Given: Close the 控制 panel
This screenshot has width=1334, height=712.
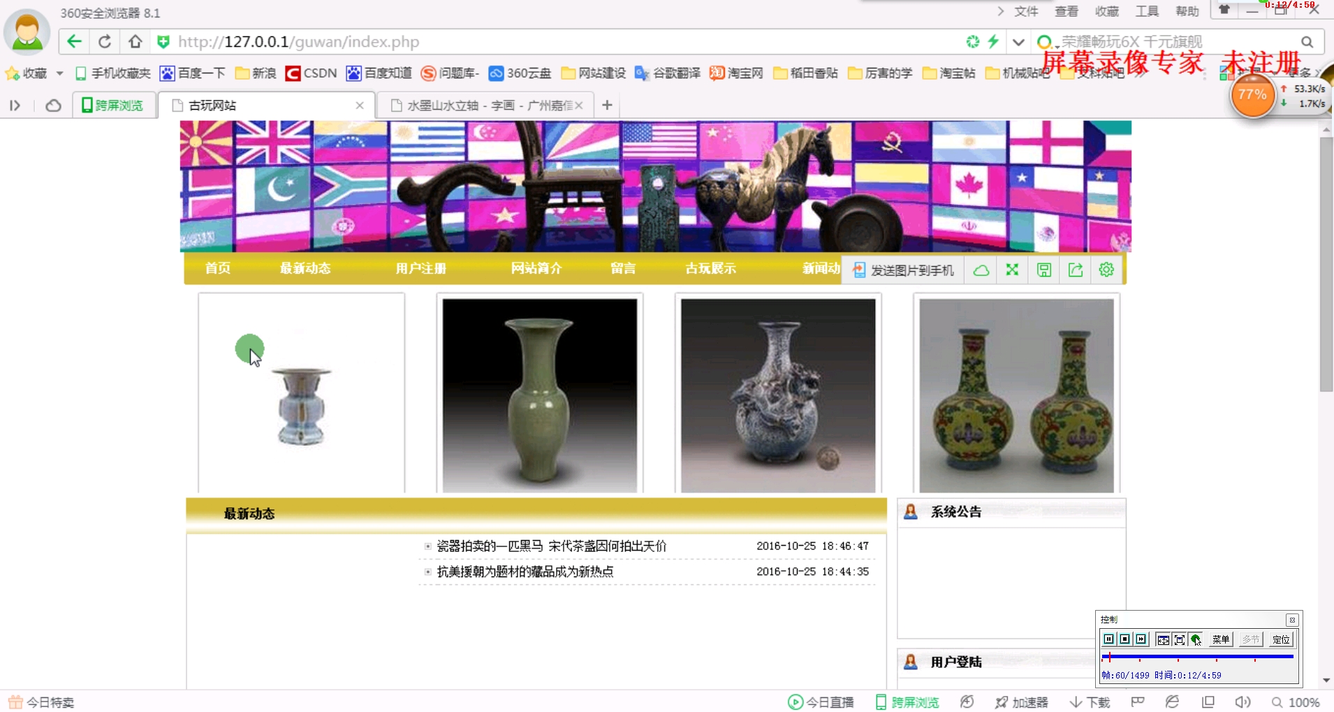Looking at the screenshot, I should pos(1292,620).
